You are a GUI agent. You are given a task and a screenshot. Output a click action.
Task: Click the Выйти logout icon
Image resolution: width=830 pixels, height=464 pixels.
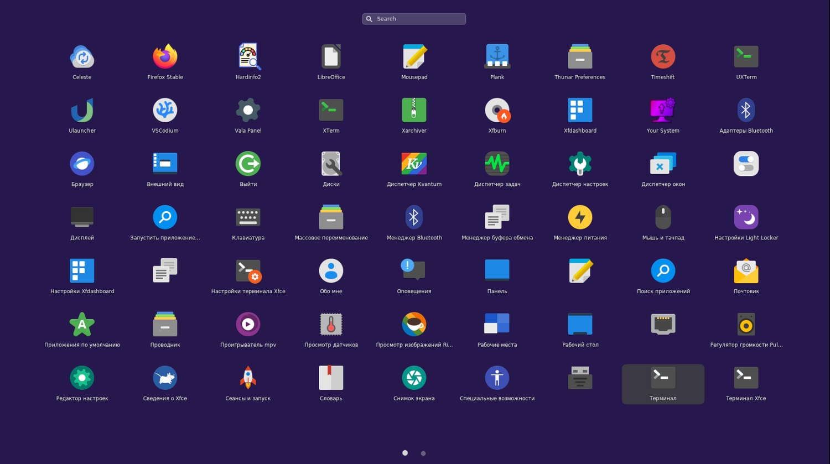point(248,164)
